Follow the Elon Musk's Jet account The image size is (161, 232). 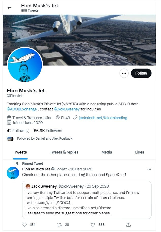pos(141,73)
